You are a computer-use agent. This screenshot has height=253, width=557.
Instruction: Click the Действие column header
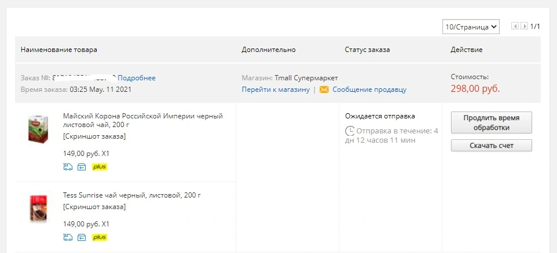click(467, 50)
